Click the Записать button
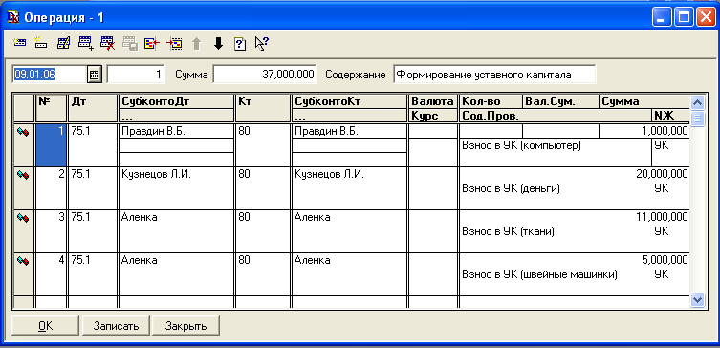Screen dimensions: 720x348 pos(116,326)
